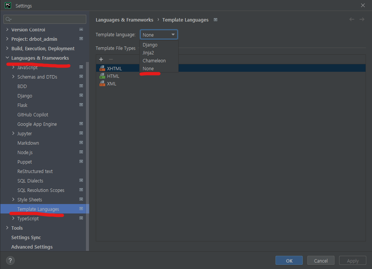Viewport: 372px width, 269px height.
Task: Open the Template language combo box
Action: pyautogui.click(x=159, y=35)
